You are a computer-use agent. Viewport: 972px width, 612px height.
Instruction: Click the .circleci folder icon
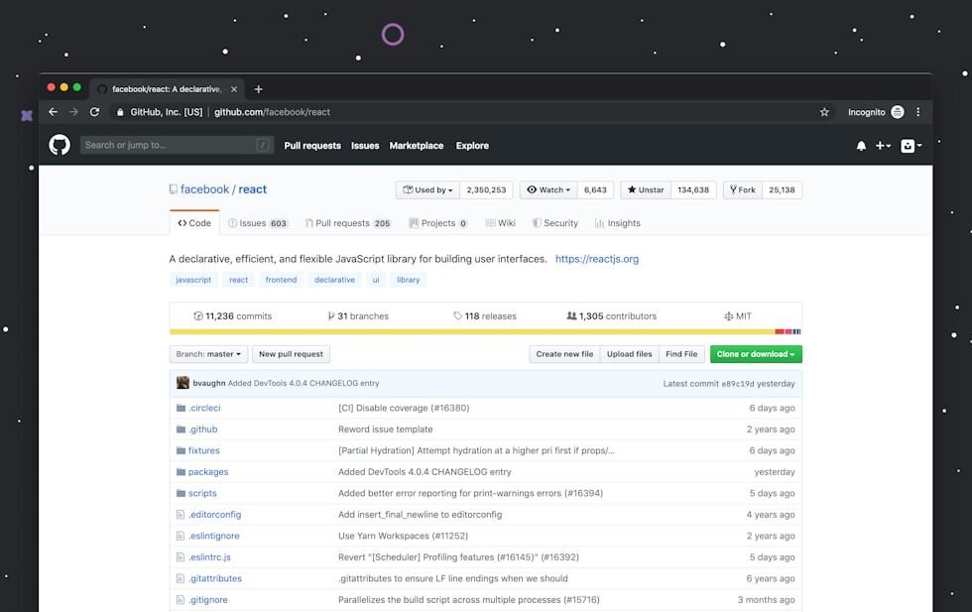[181, 408]
